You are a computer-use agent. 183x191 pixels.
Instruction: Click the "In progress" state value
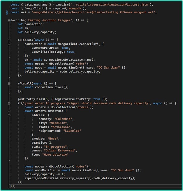55,147
